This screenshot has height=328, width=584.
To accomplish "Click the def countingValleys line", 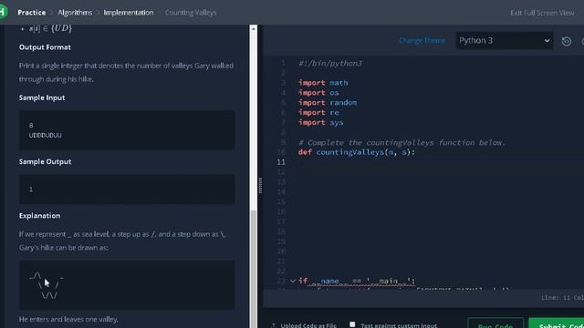I will [x=357, y=152].
